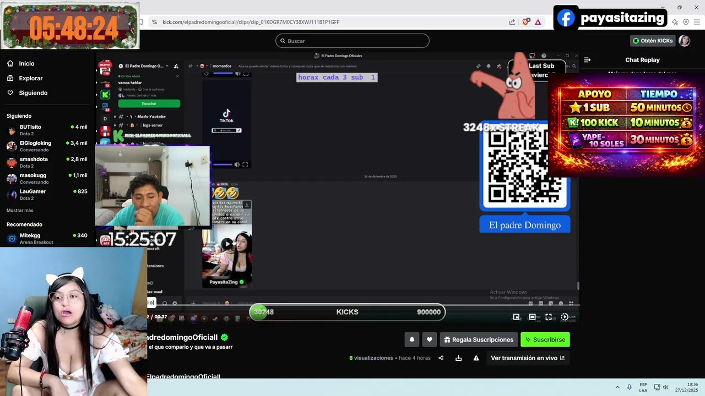Open the Brave VPN shield icon
Screen dimensions: 705x396
click(686, 22)
